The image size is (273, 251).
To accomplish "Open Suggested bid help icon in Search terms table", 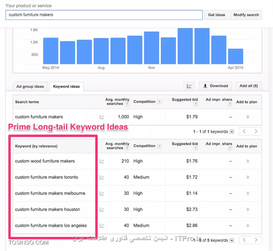I will pos(196,104).
